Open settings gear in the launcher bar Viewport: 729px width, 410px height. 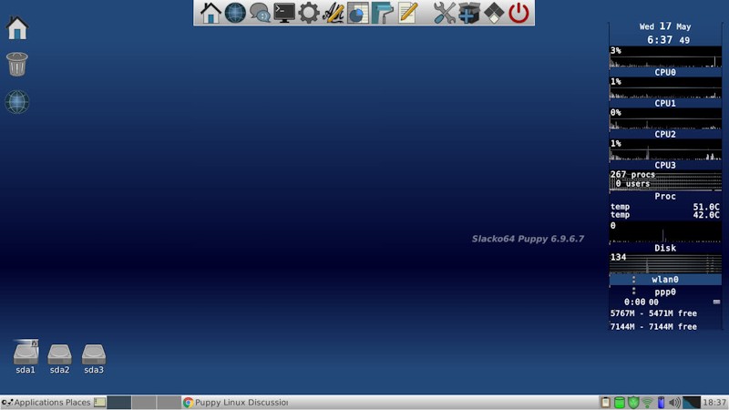pos(309,13)
